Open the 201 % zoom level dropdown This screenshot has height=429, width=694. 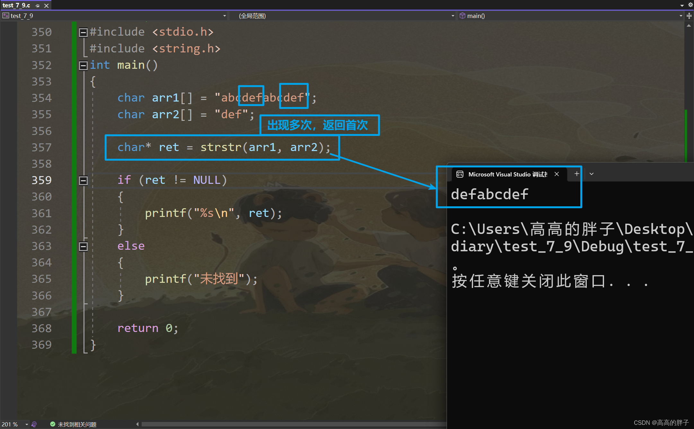point(27,424)
